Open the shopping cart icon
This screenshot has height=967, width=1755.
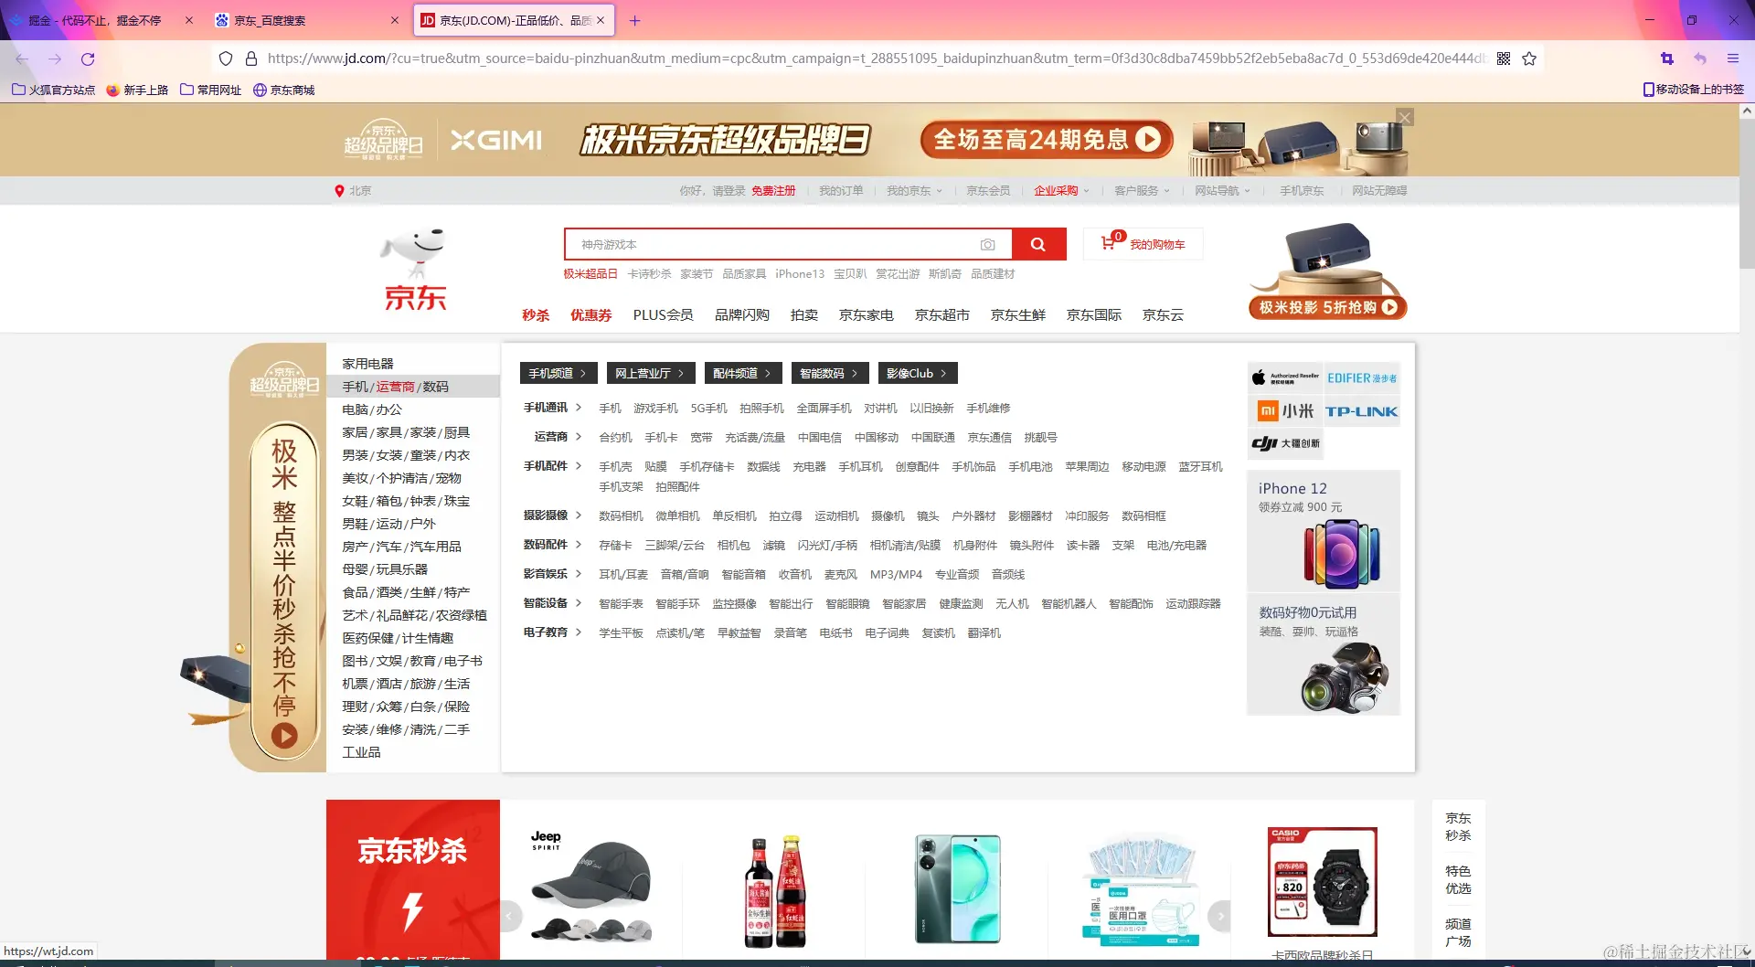[1108, 243]
